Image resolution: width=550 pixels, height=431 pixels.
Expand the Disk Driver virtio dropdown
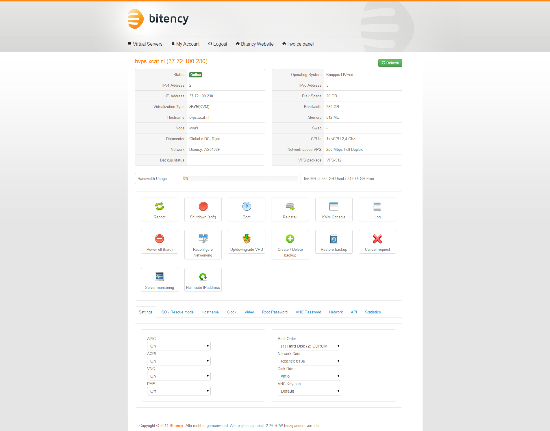point(309,376)
